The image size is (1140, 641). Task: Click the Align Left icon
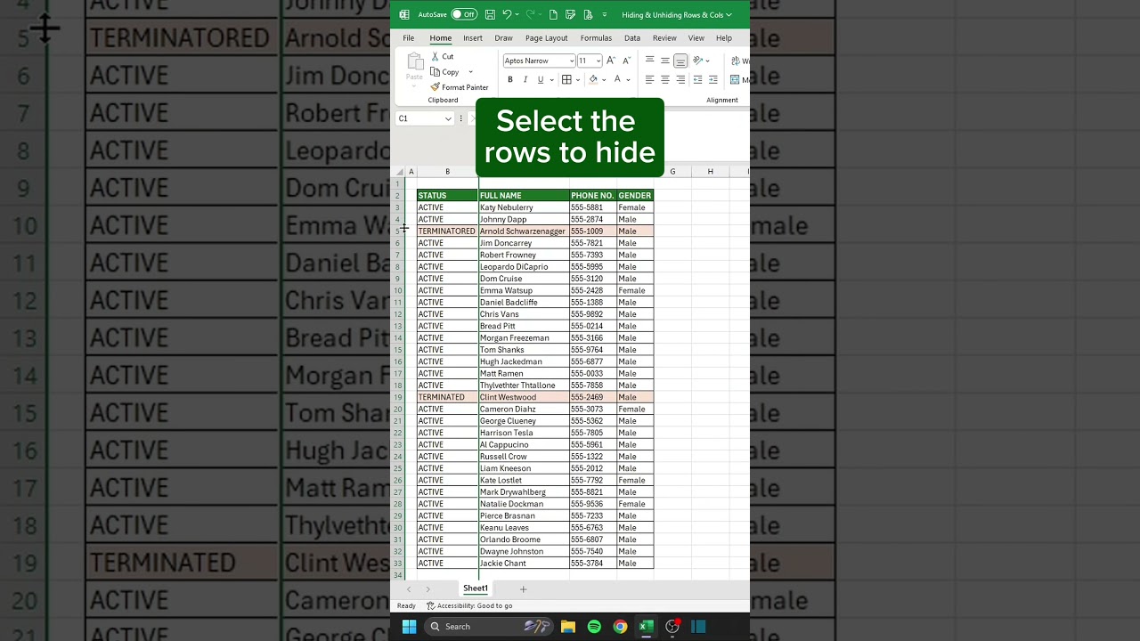[649, 79]
